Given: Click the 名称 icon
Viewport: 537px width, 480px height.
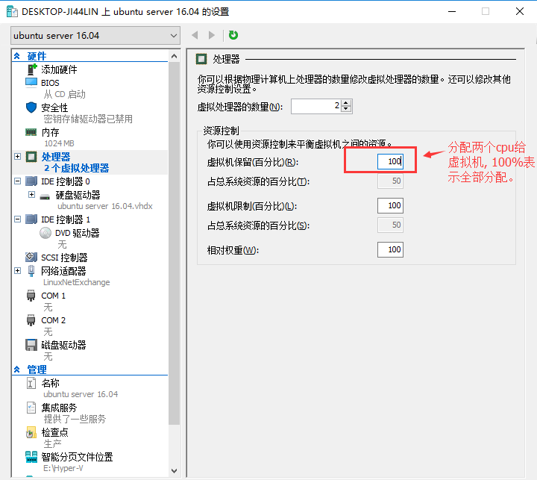Looking at the screenshot, I should pyautogui.click(x=31, y=383).
